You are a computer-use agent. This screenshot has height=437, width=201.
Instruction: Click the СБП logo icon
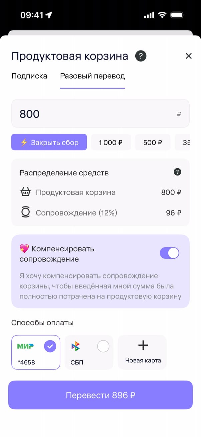(x=76, y=347)
